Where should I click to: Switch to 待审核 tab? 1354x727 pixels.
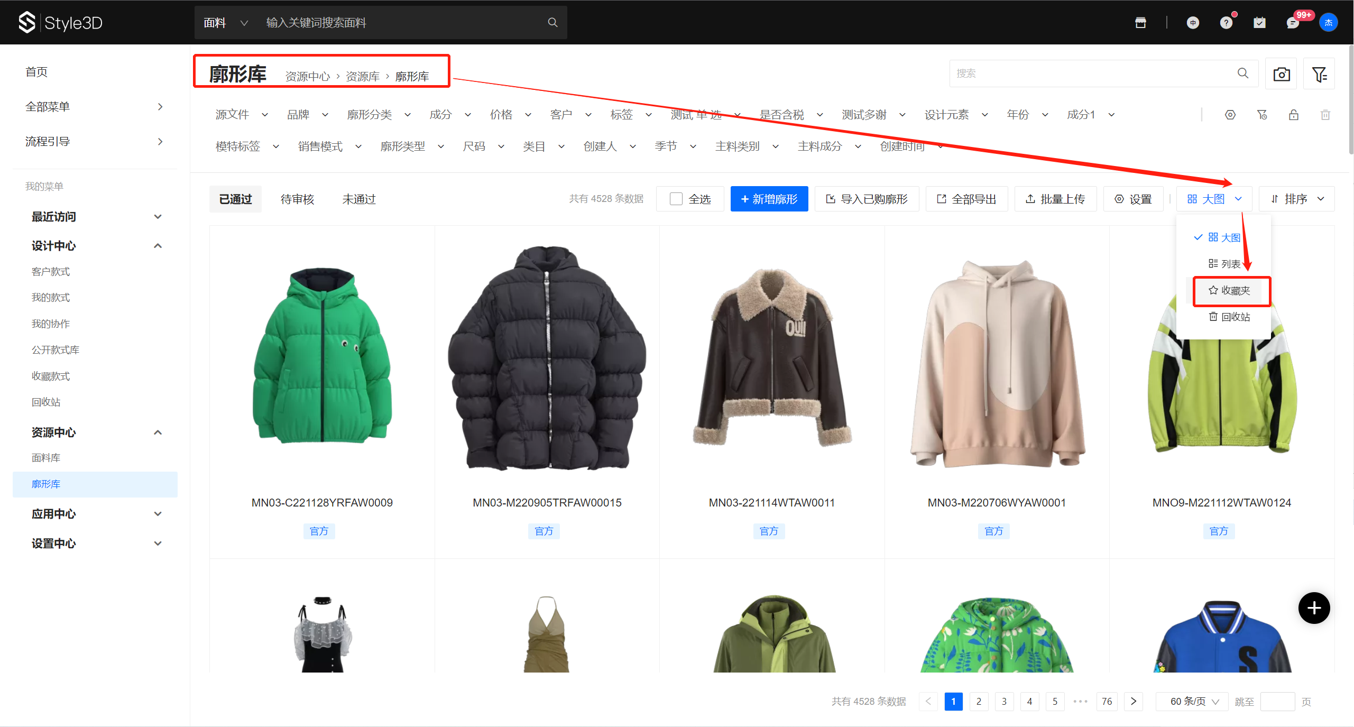coord(297,199)
